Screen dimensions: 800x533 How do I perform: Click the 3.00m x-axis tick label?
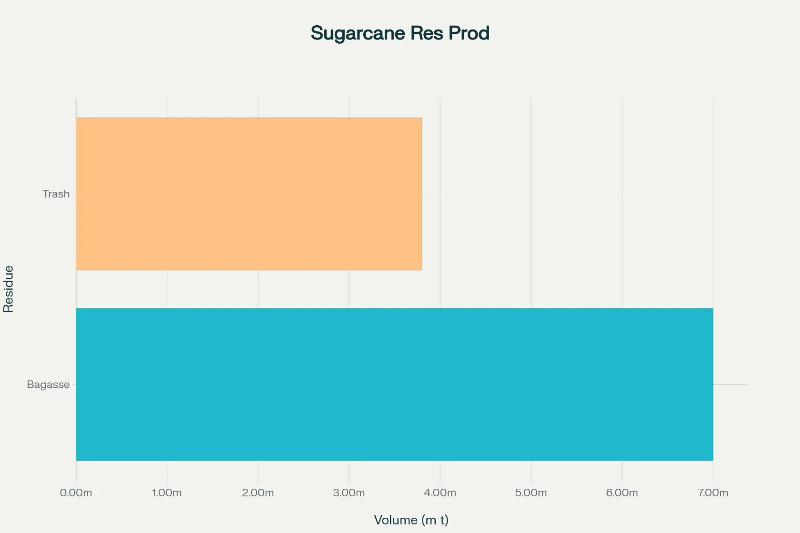coord(349,493)
